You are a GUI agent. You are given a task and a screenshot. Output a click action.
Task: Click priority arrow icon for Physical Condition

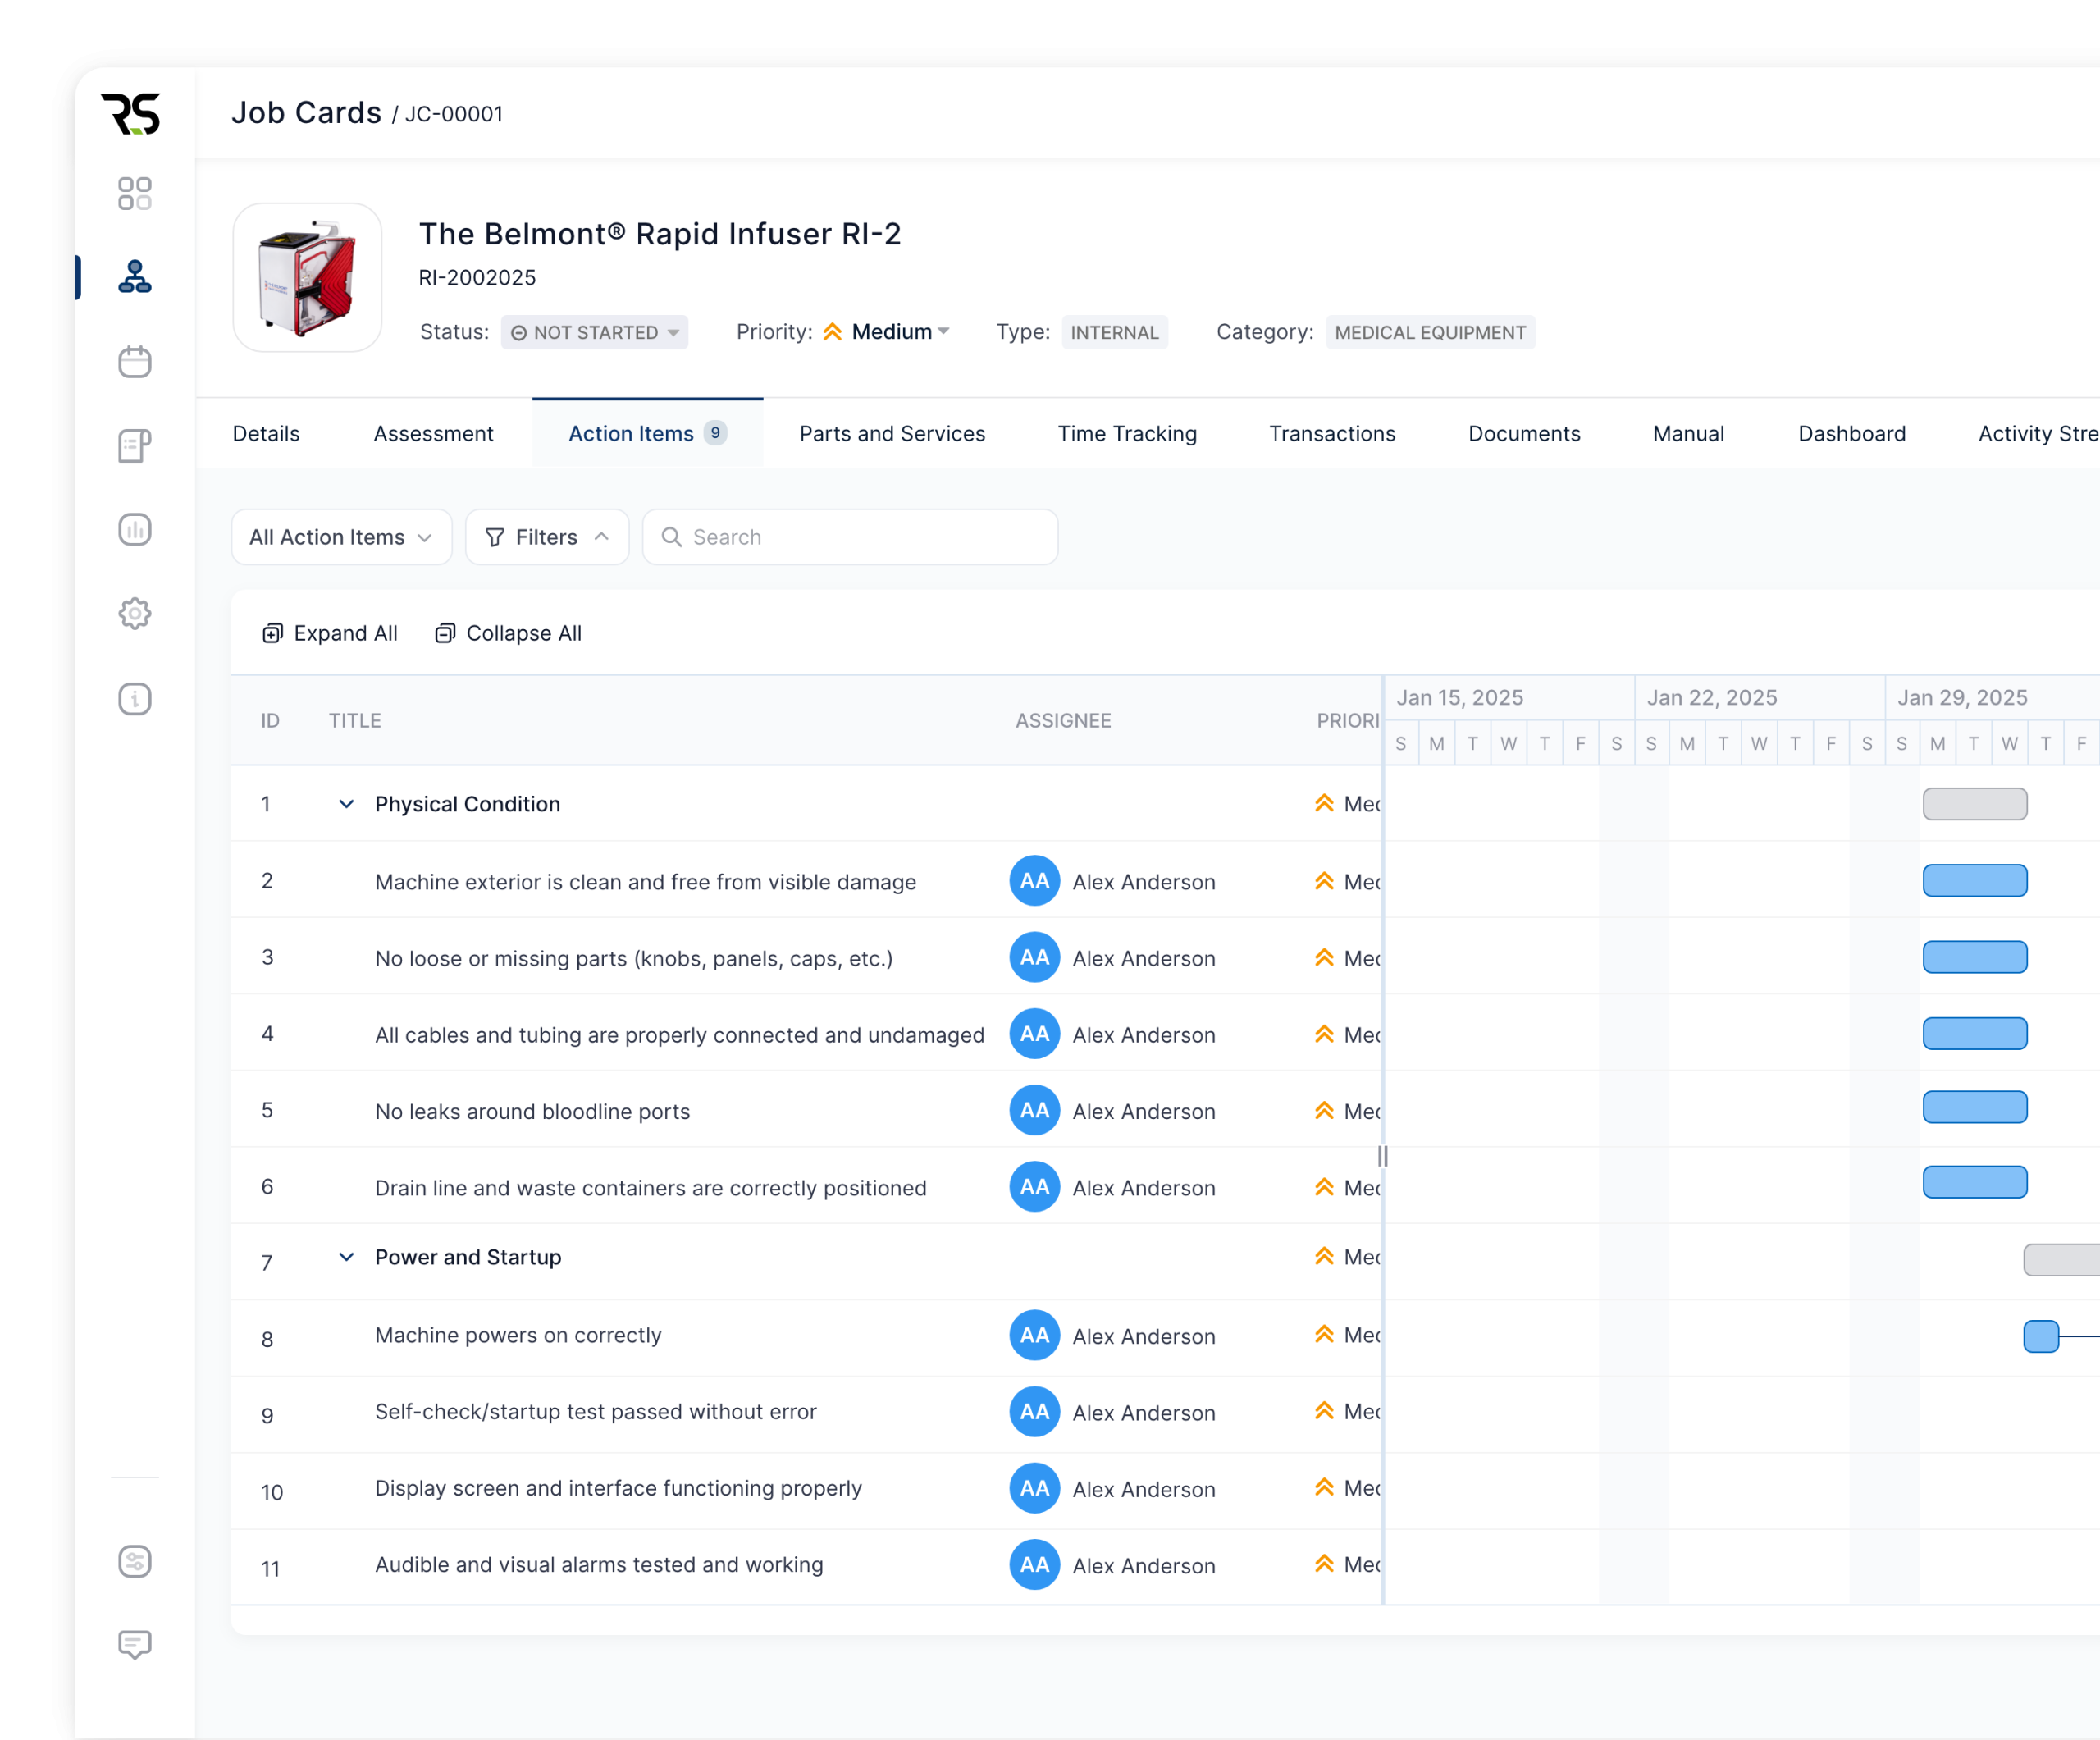(x=1324, y=803)
